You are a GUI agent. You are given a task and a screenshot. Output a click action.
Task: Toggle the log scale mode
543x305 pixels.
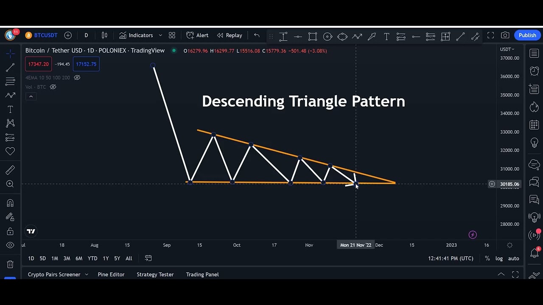click(499, 258)
